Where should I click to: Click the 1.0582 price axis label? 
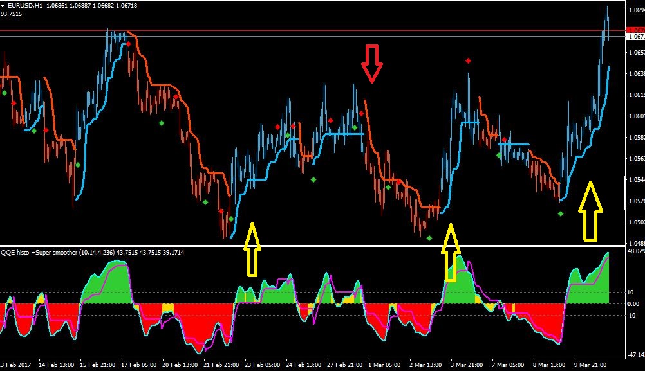click(x=637, y=137)
